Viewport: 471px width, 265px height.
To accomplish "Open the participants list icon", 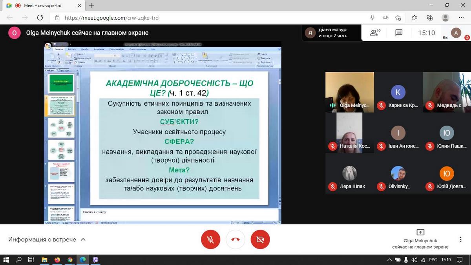I will [x=375, y=33].
